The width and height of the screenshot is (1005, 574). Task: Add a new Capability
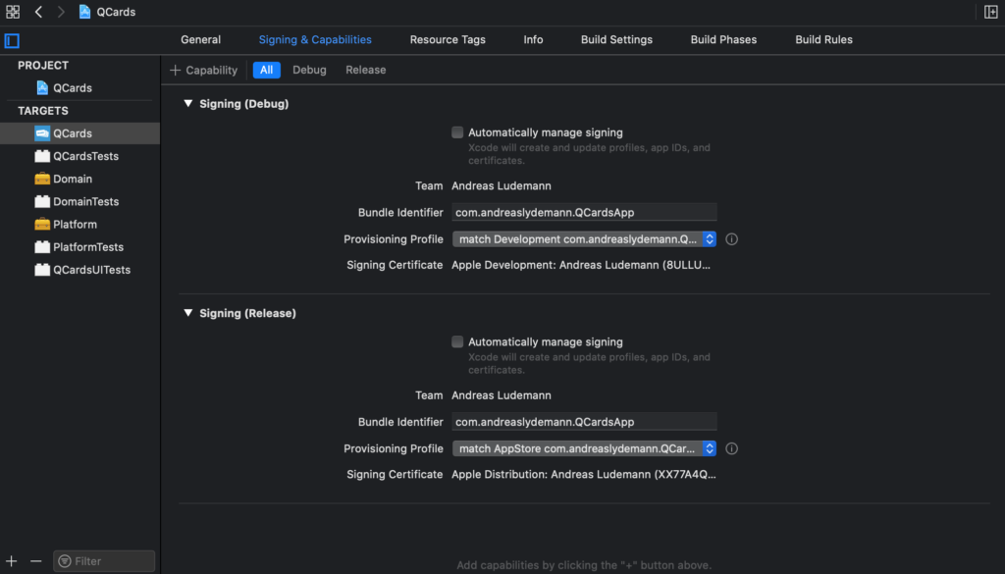coord(203,70)
